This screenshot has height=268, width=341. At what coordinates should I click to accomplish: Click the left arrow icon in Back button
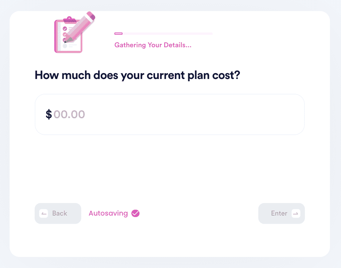click(44, 213)
